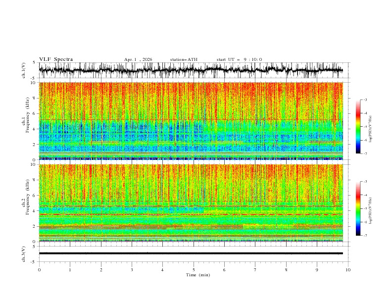Click time axis tick label "9"

pyautogui.click(x=317, y=270)
